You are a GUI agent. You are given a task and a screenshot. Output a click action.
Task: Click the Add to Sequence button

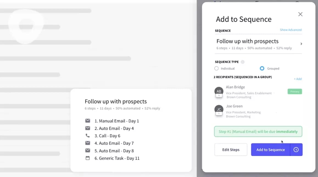tap(270, 150)
